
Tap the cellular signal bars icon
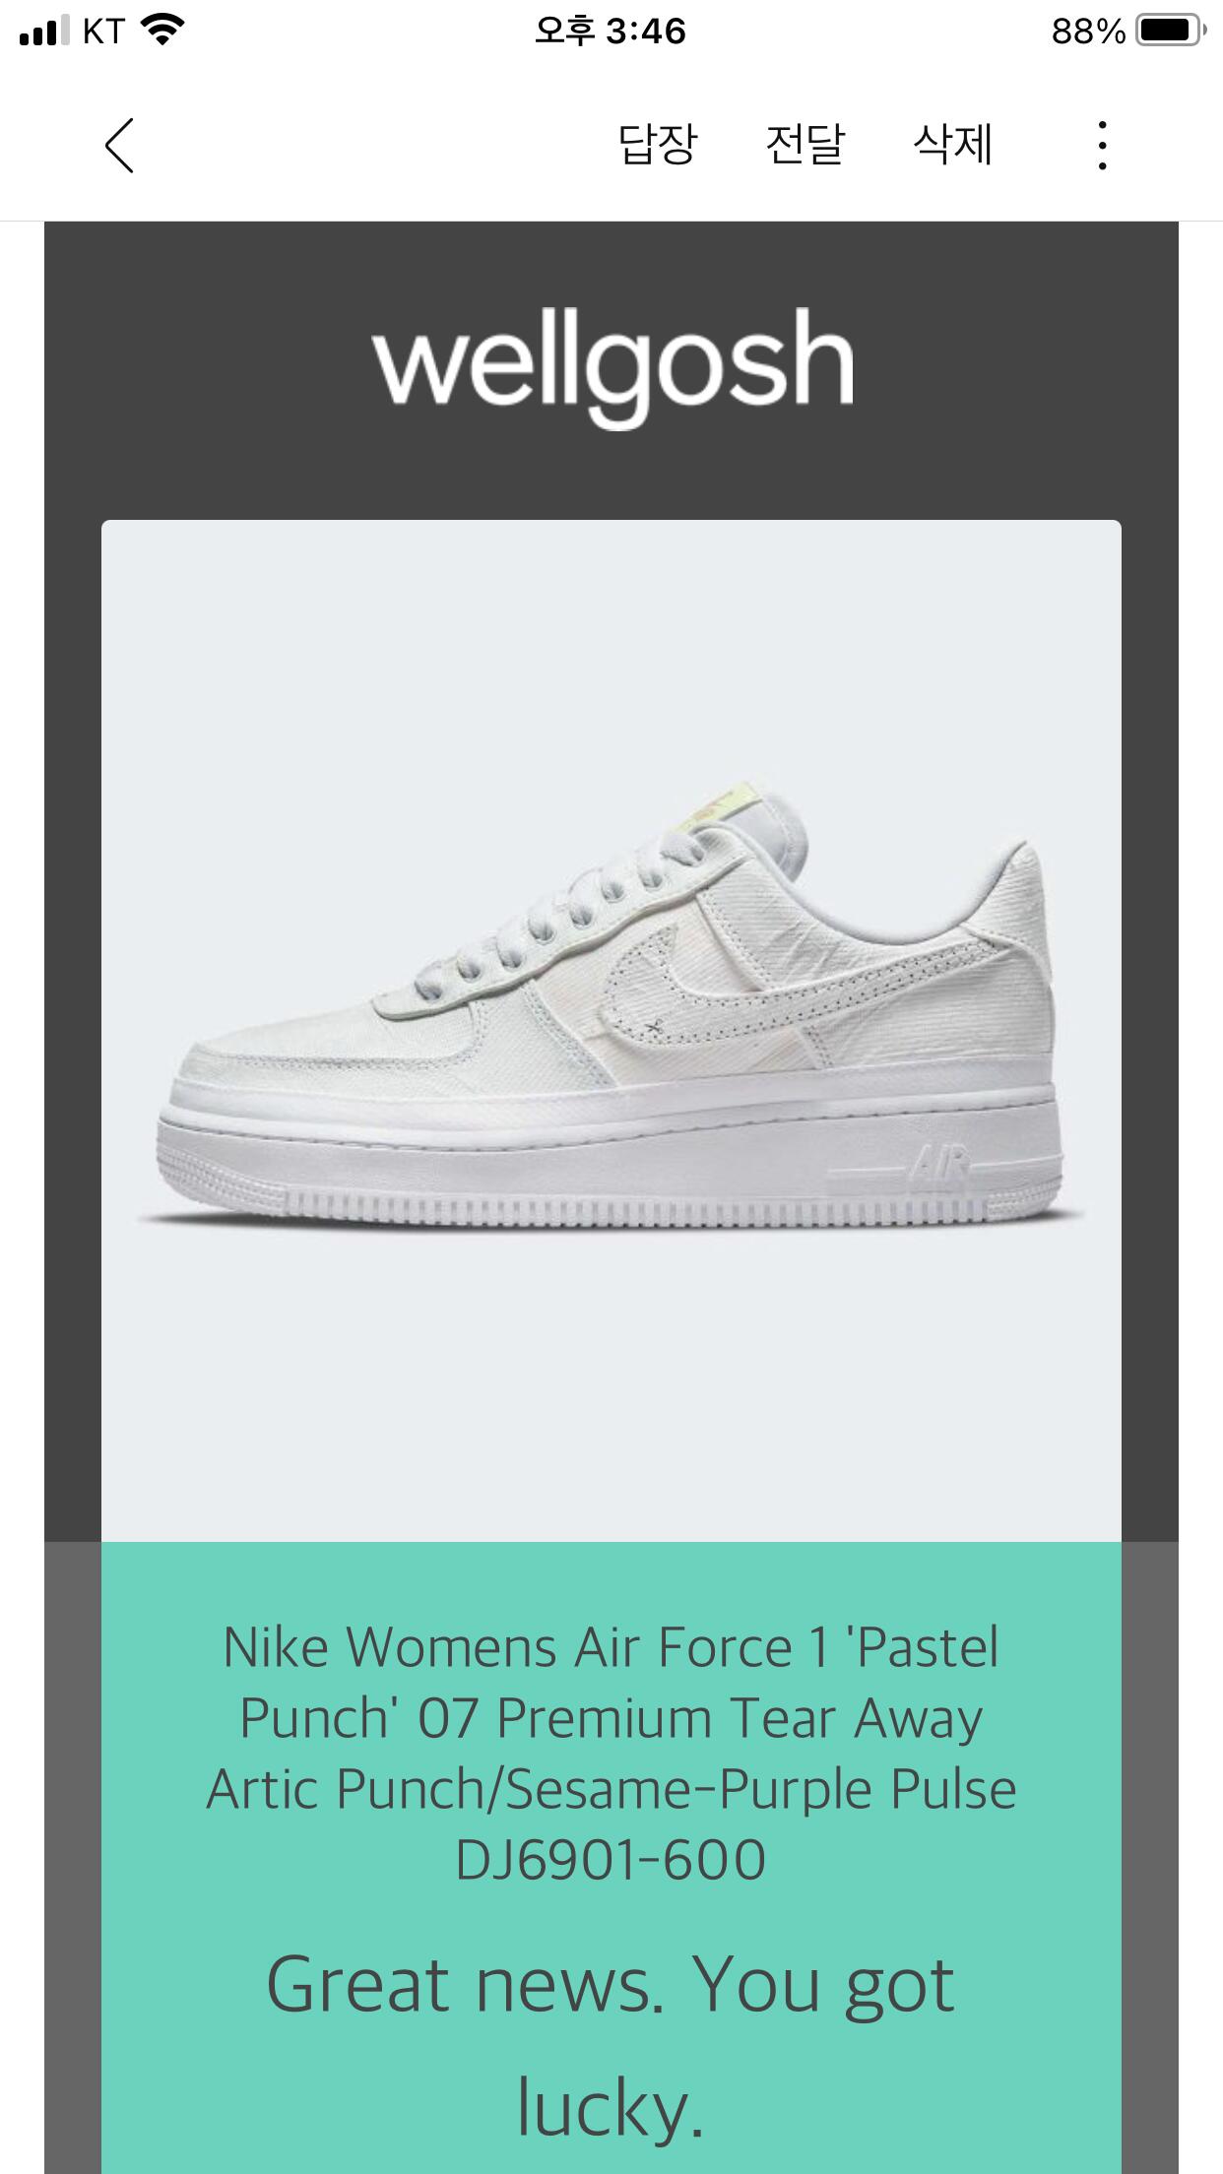45,31
